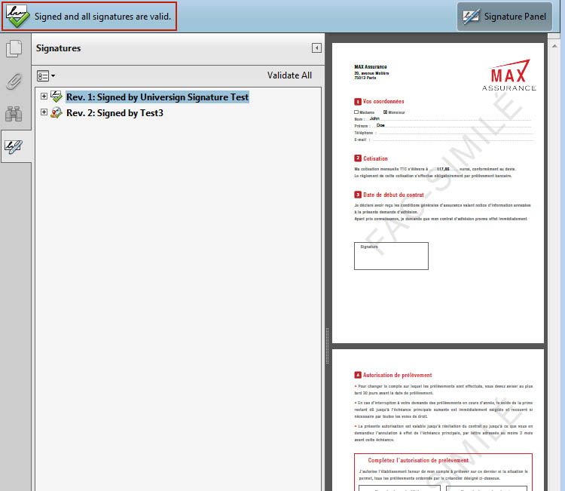Click the MAX Assurance logo in document
This screenshot has width=565, height=491.
[x=509, y=77]
